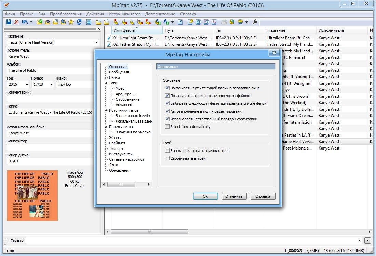Screen dimensions: 376x256
Task: Click the Add directory folder with plus icon
Action: [x=47, y=22]
